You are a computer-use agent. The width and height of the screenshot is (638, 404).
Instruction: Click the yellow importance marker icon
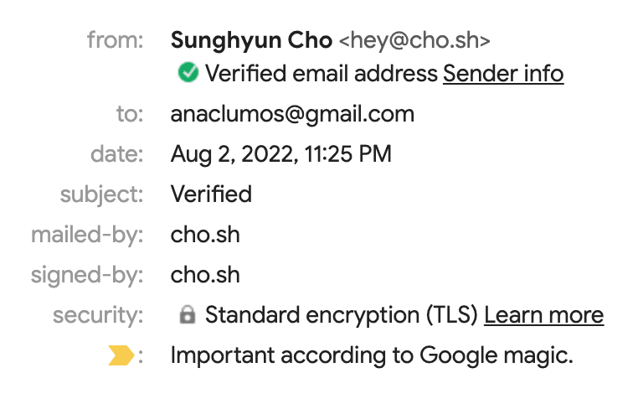121,356
